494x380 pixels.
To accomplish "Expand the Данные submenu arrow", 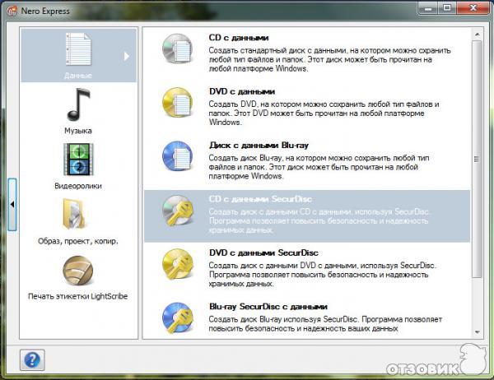I will pyautogui.click(x=127, y=57).
